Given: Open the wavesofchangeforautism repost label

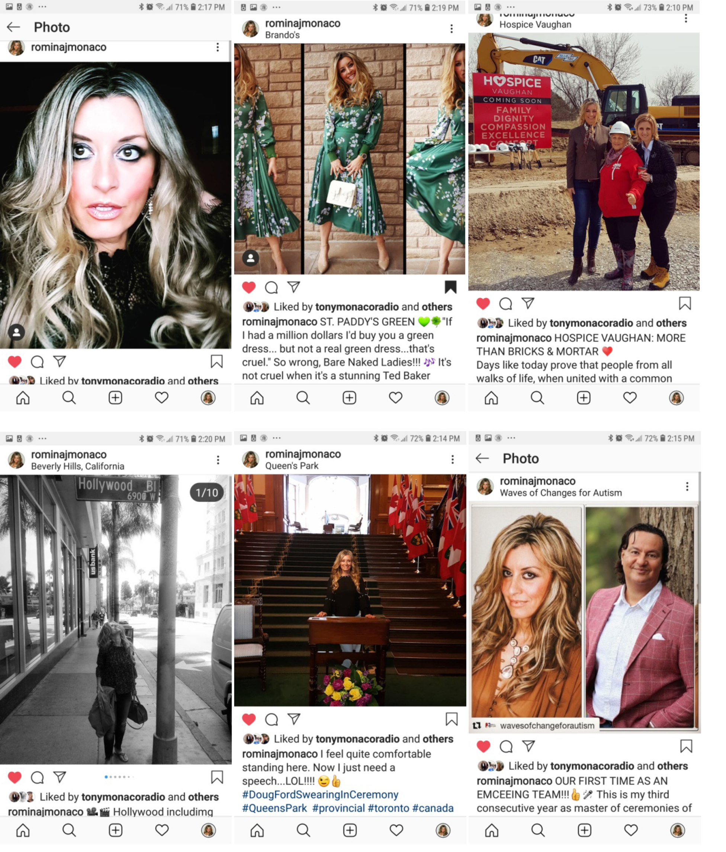Looking at the screenshot, I should [x=547, y=726].
